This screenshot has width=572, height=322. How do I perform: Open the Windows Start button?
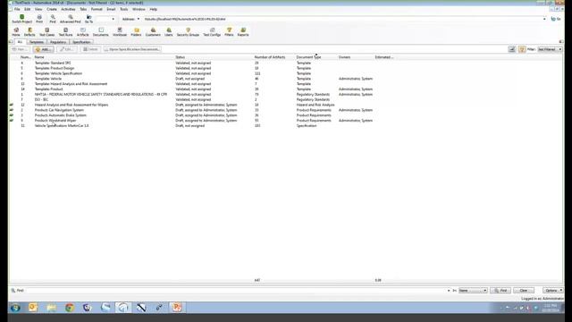[15, 308]
